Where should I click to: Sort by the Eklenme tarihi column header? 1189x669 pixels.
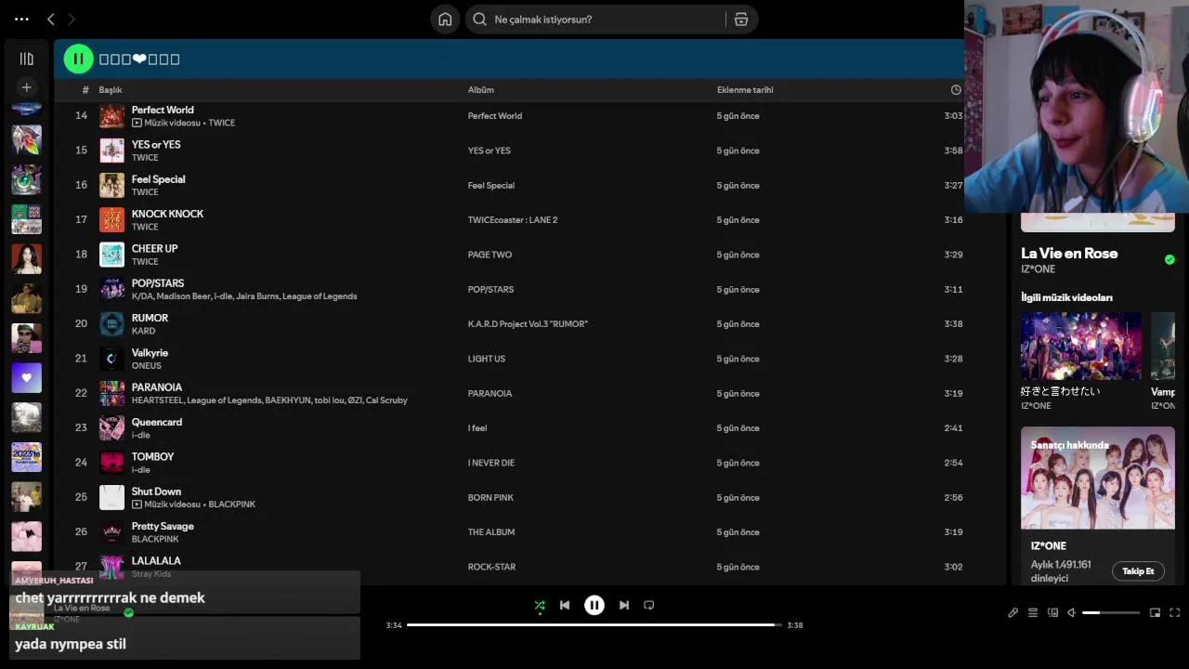[745, 90]
